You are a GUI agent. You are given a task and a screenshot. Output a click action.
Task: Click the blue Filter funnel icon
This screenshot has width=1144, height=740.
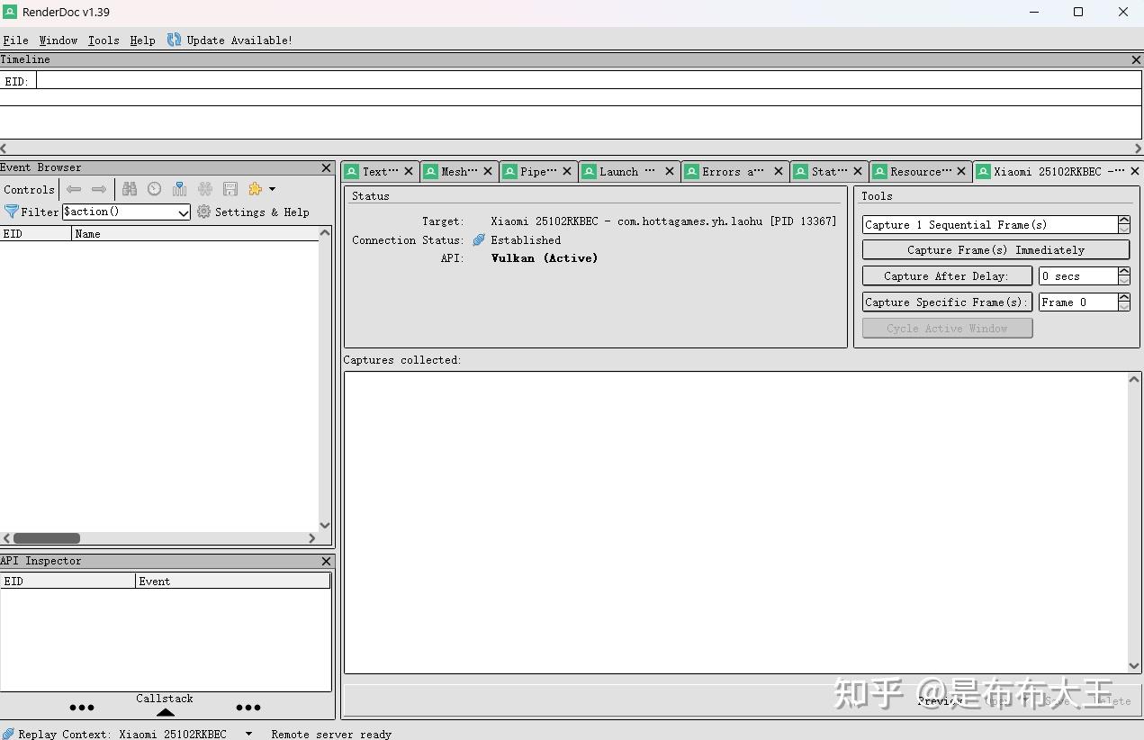[11, 212]
